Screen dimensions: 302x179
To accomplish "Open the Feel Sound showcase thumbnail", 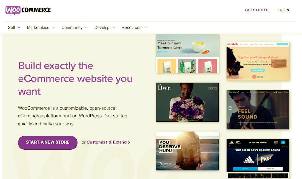I will coord(258,110).
